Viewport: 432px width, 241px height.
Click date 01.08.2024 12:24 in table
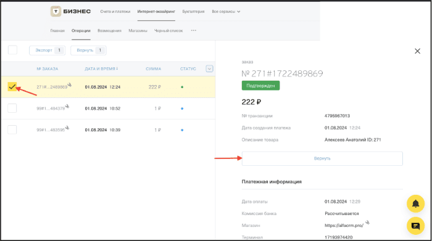(x=102, y=87)
